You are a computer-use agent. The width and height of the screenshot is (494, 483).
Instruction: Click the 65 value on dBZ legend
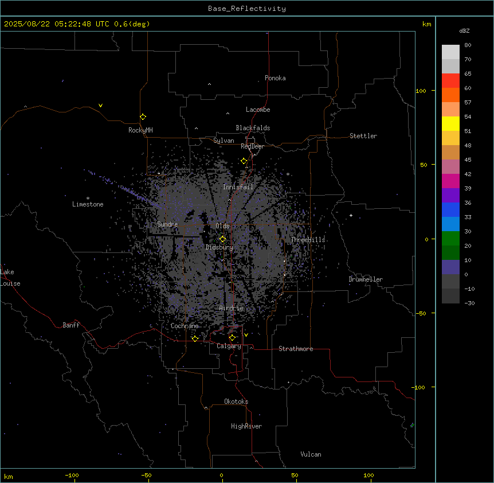click(x=468, y=74)
